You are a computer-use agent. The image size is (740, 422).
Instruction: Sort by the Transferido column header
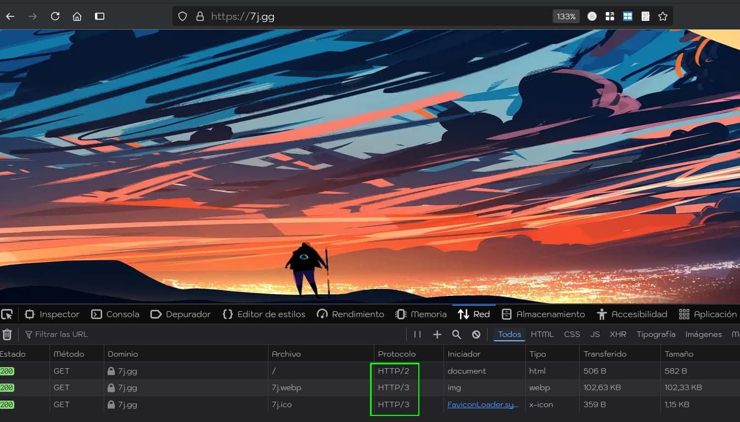click(620, 354)
